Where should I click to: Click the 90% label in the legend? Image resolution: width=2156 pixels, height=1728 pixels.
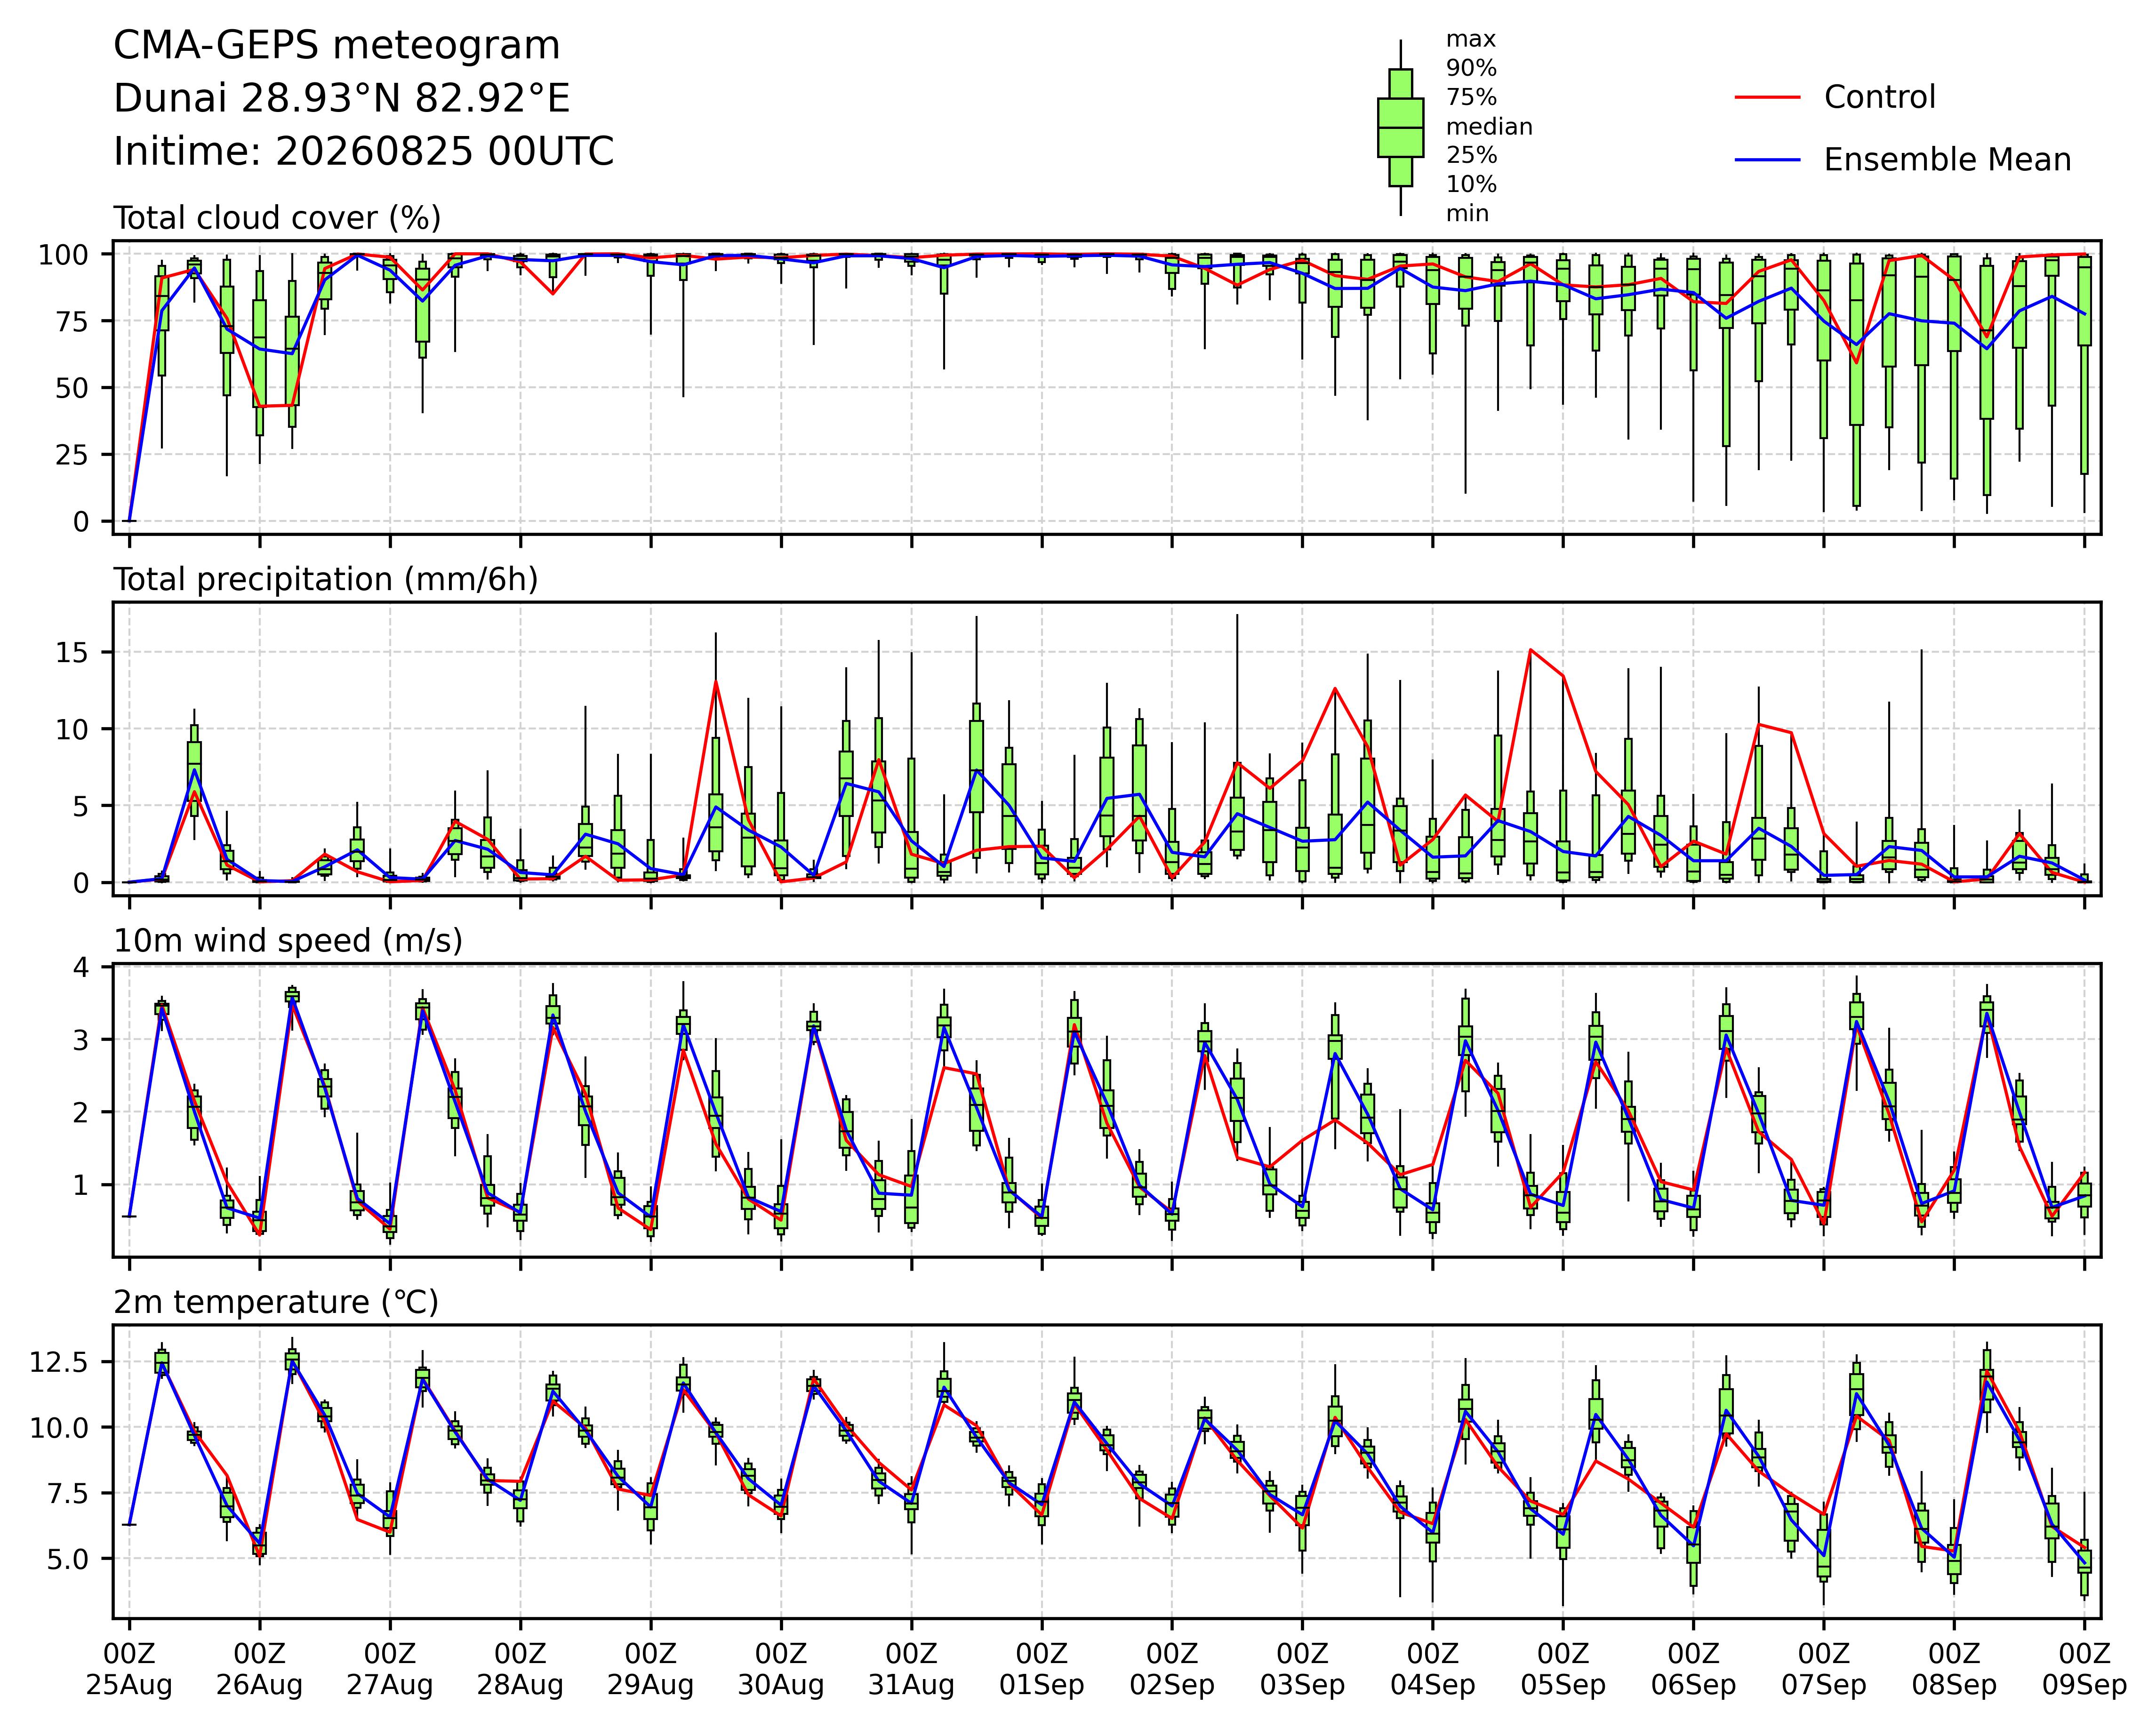(x=1471, y=69)
